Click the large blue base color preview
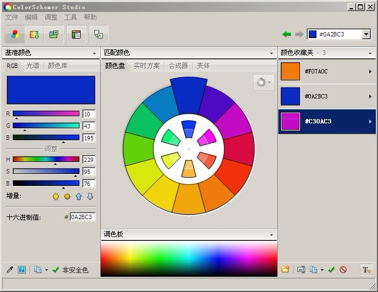 [x=51, y=90]
